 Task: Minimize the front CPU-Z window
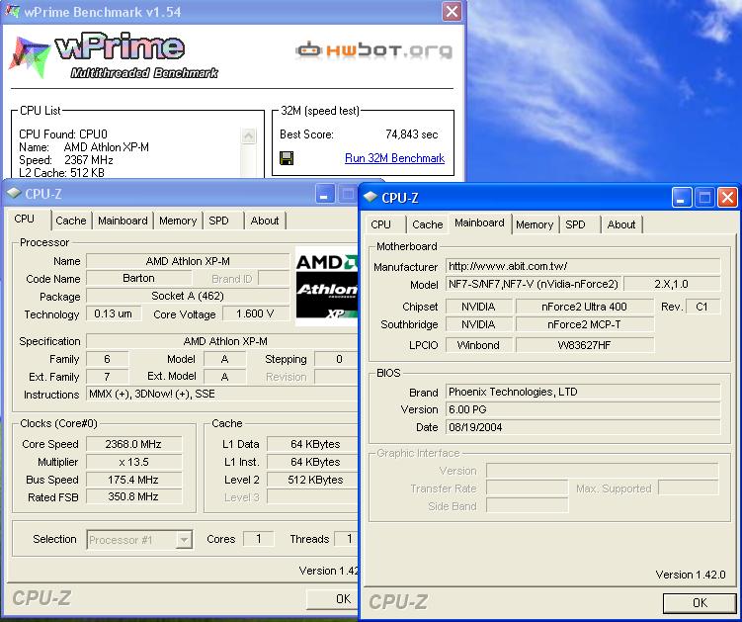pos(682,198)
